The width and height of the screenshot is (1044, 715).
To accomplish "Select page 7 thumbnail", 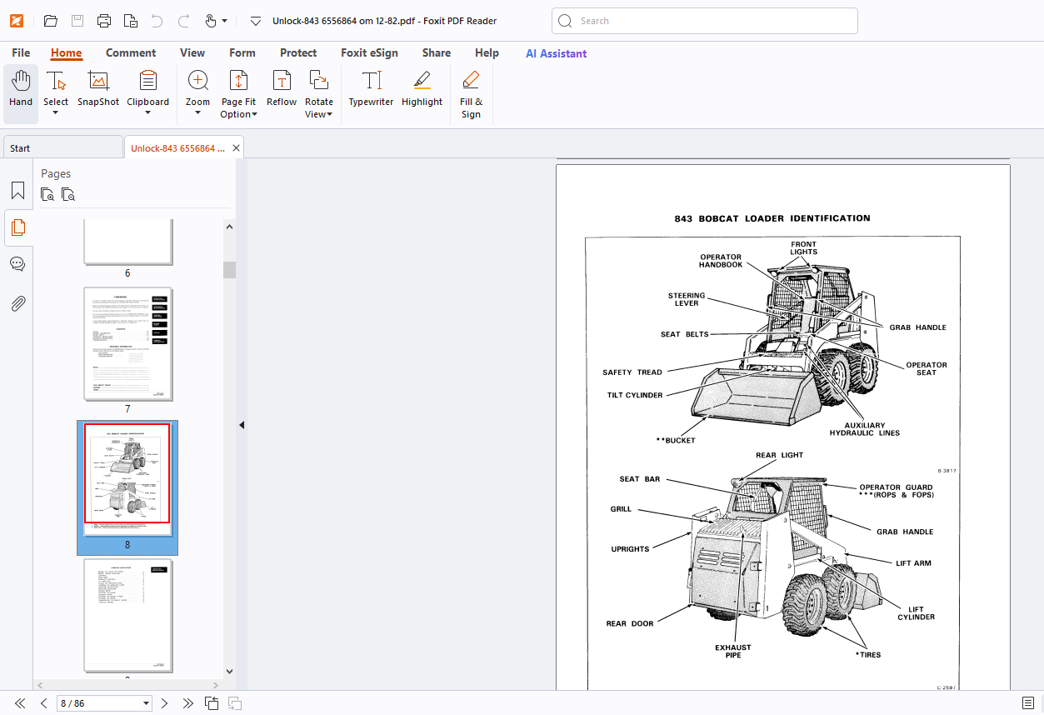I will click(127, 344).
